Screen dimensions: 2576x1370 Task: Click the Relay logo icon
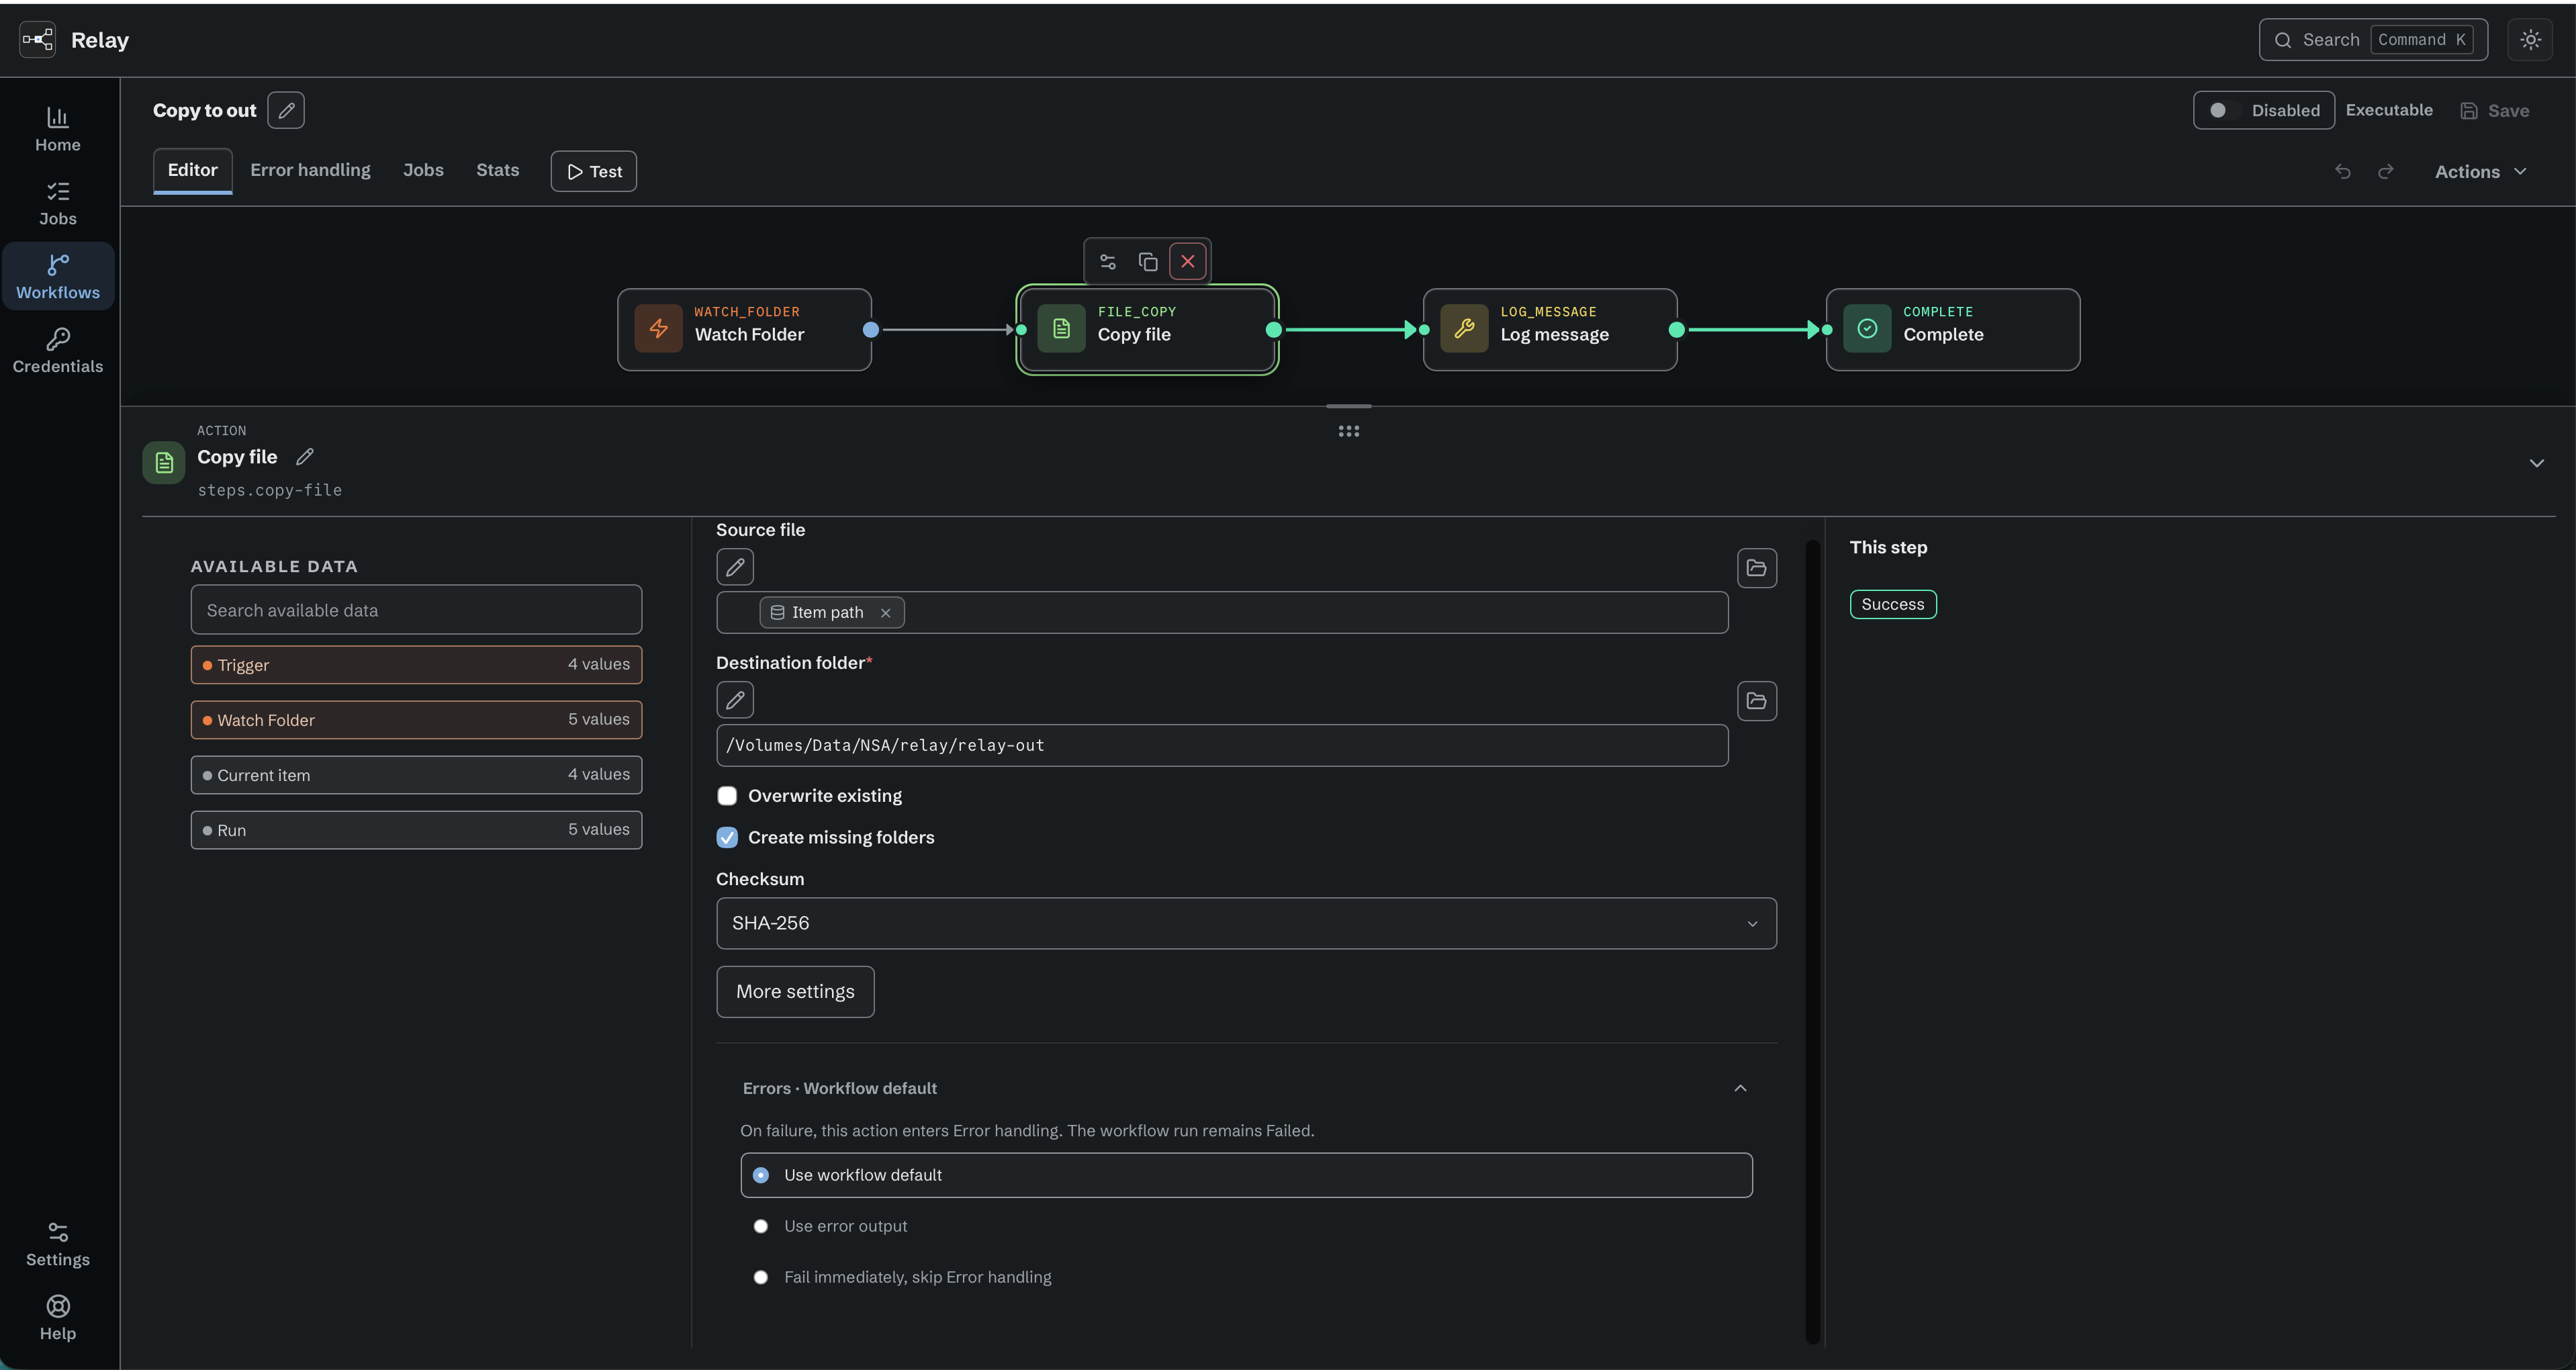[x=37, y=40]
